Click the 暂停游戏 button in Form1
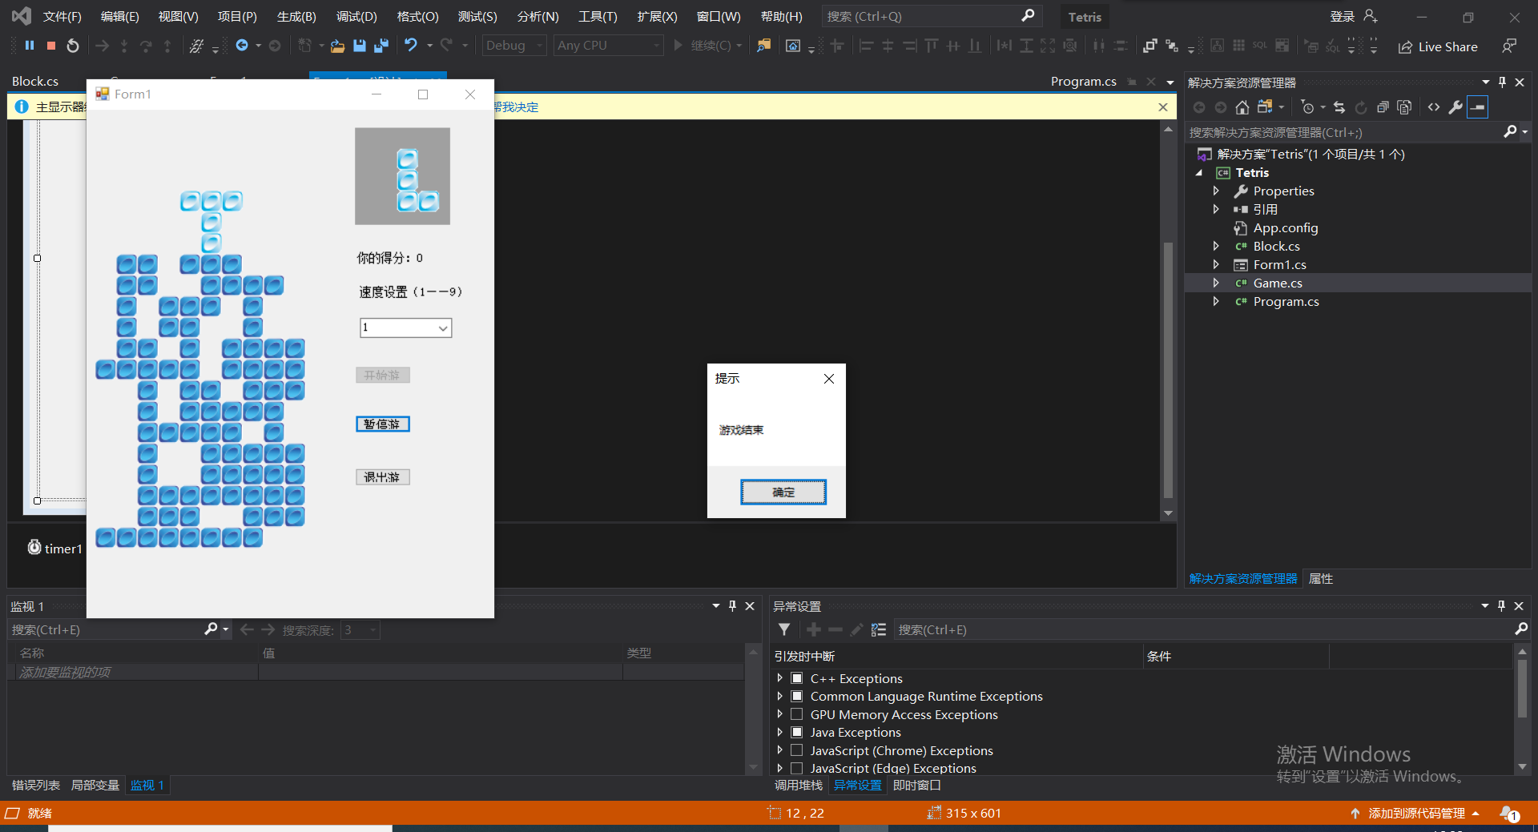1538x832 pixels. pos(383,424)
